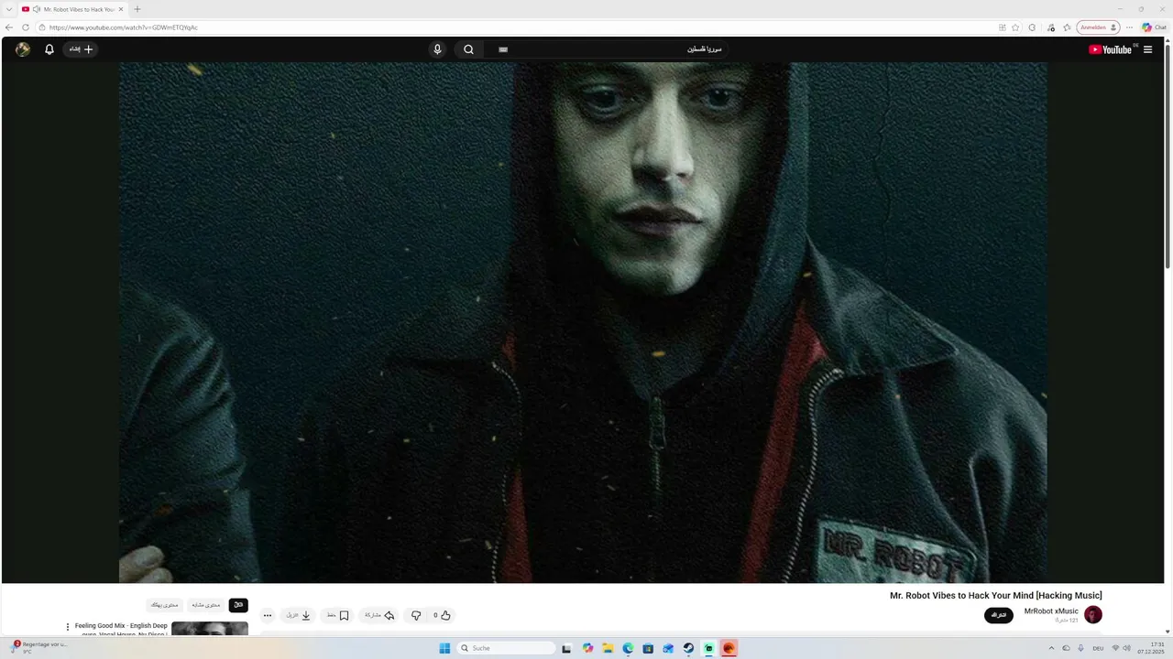Open Microsoft Store from the taskbar
Viewport: 1173px width, 659px height.
click(x=648, y=648)
